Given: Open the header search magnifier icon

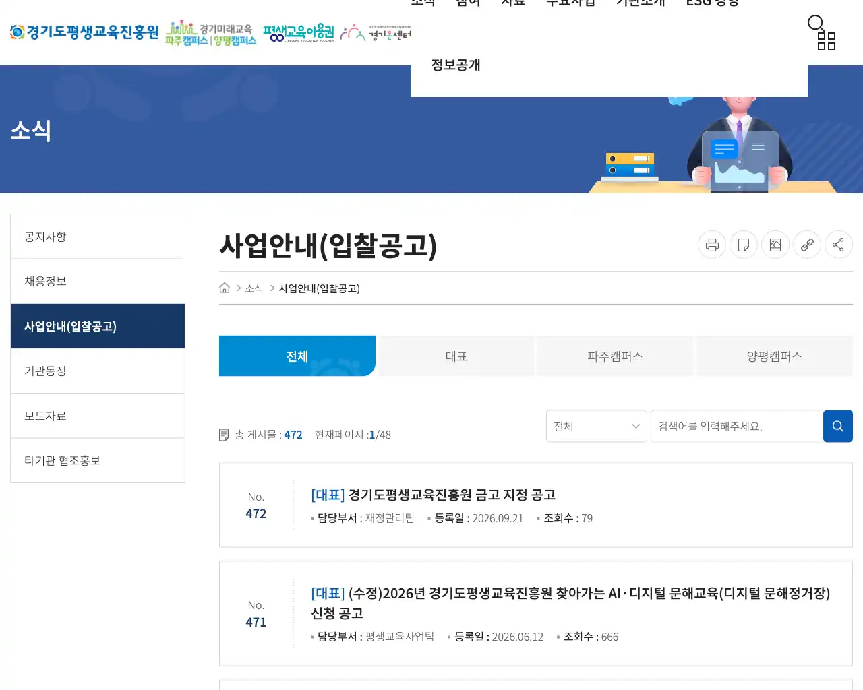Looking at the screenshot, I should (x=816, y=24).
